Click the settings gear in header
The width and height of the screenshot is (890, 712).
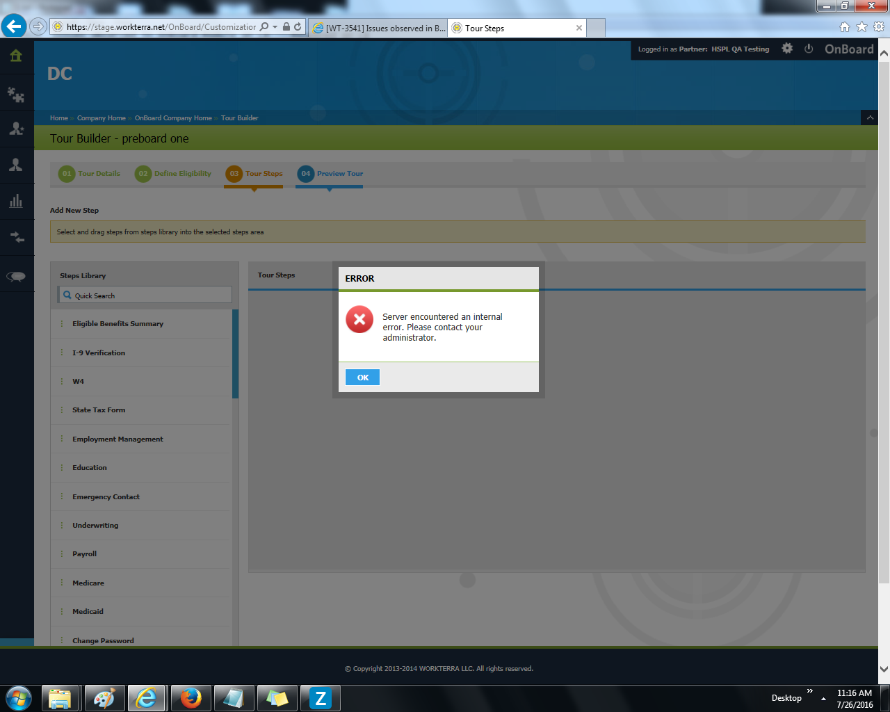coord(787,49)
